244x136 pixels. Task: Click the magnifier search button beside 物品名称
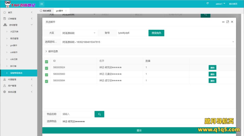point(99,114)
